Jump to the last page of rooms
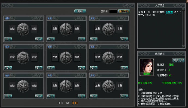This screenshot has width=188, height=108. pos(76,103)
